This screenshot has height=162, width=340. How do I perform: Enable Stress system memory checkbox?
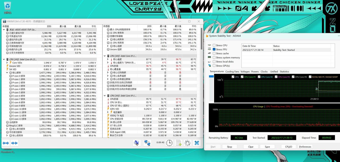pyautogui.click(x=214, y=57)
